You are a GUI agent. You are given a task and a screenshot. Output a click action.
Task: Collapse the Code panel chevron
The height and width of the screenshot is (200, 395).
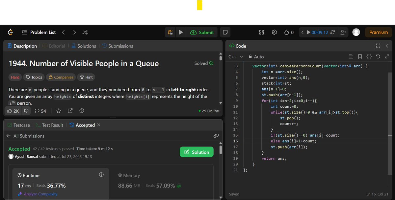387,46
